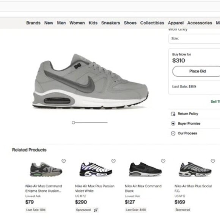The width and height of the screenshot is (220, 220).
Task: Click the icon beside Persian Violet Sponsored tag
Action: (96, 210)
